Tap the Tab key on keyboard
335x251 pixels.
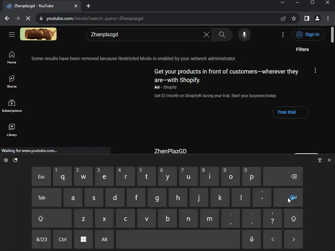46,197
